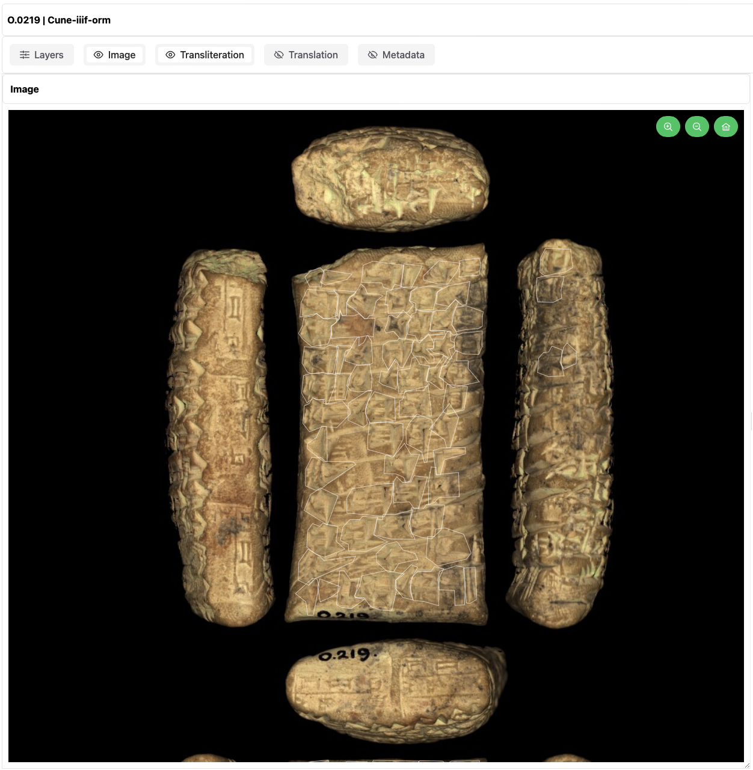Click the top edge view of tablet
Image resolution: width=753 pixels, height=770 pixels.
pos(390,179)
